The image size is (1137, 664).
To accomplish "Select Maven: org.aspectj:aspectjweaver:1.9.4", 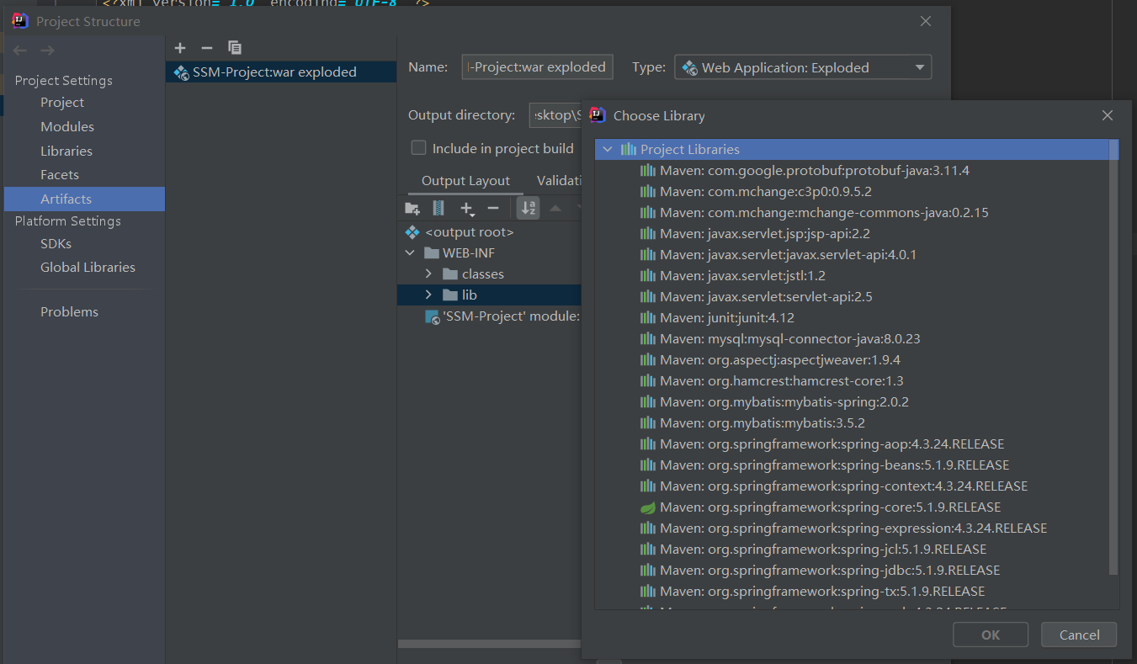I will (780, 360).
